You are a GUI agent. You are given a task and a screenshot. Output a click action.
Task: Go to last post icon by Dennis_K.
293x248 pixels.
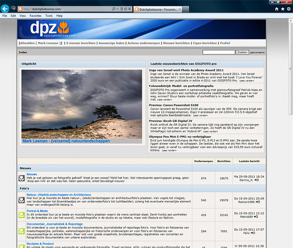[257, 180]
